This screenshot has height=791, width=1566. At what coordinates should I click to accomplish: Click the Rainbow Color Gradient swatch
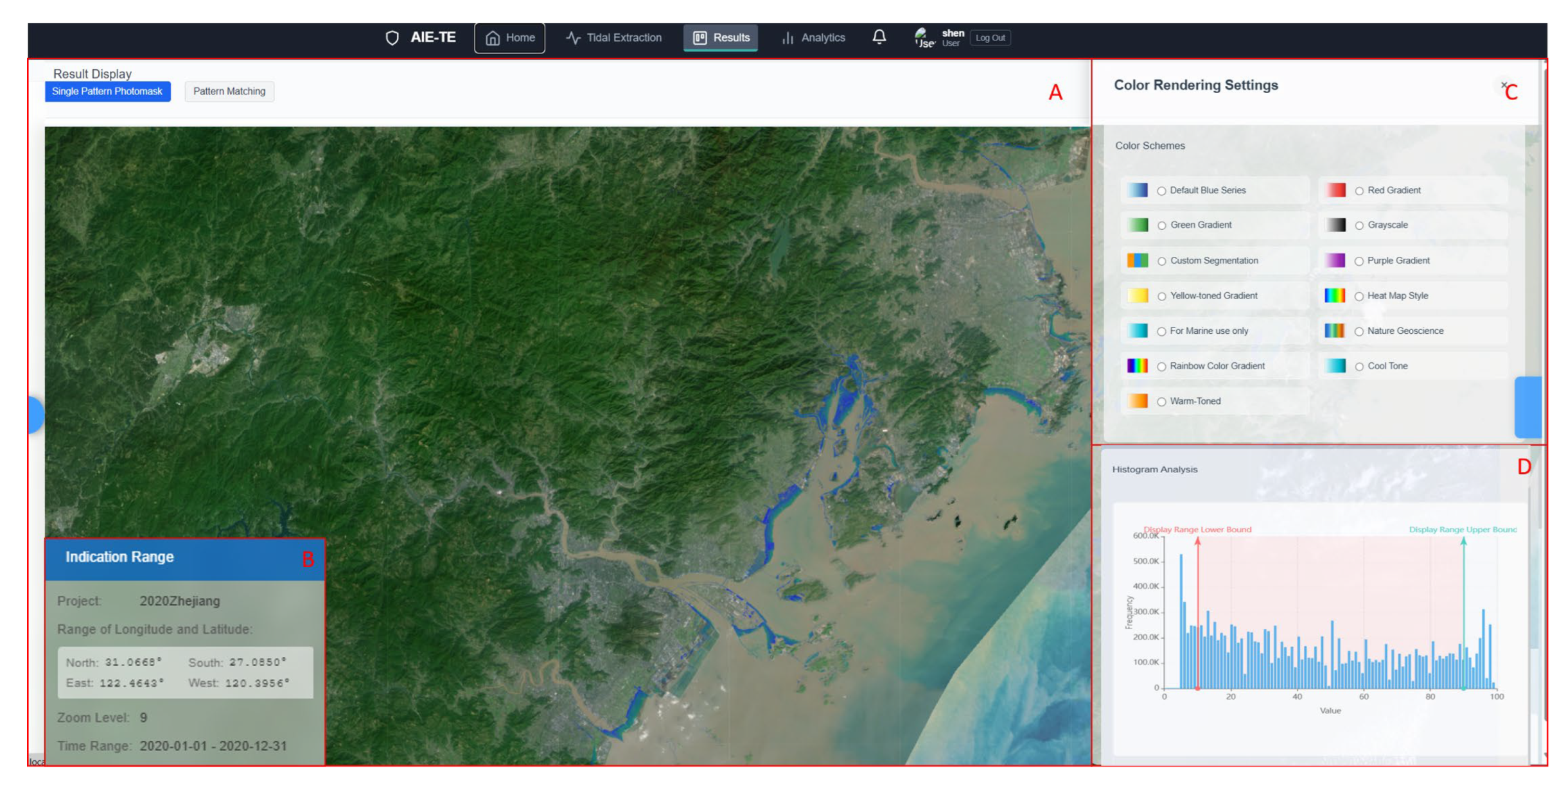(1137, 366)
